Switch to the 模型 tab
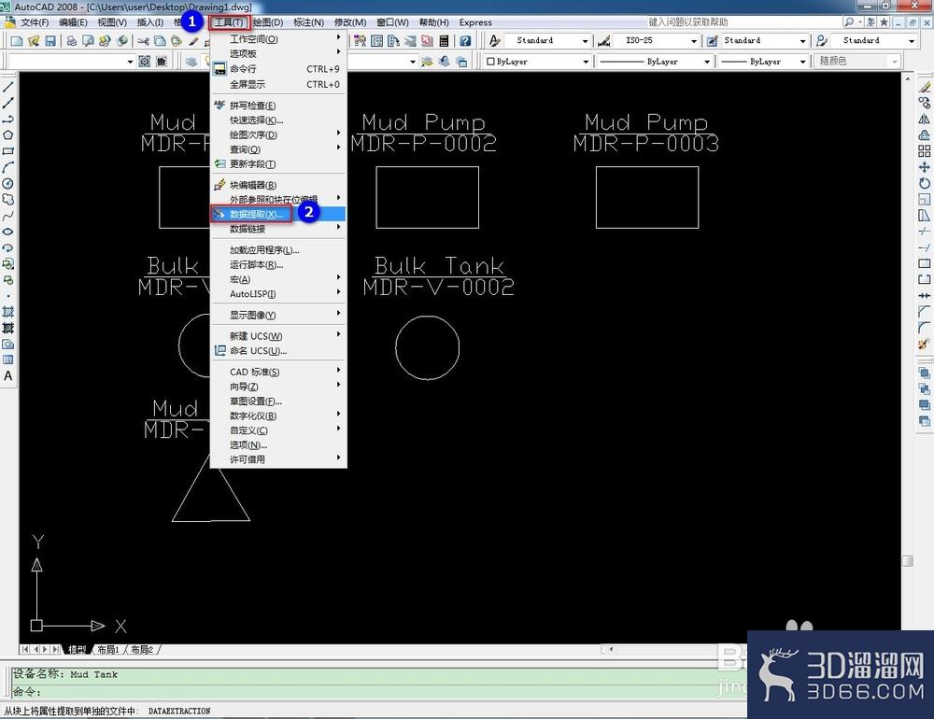The height and width of the screenshot is (719, 934). (77, 649)
